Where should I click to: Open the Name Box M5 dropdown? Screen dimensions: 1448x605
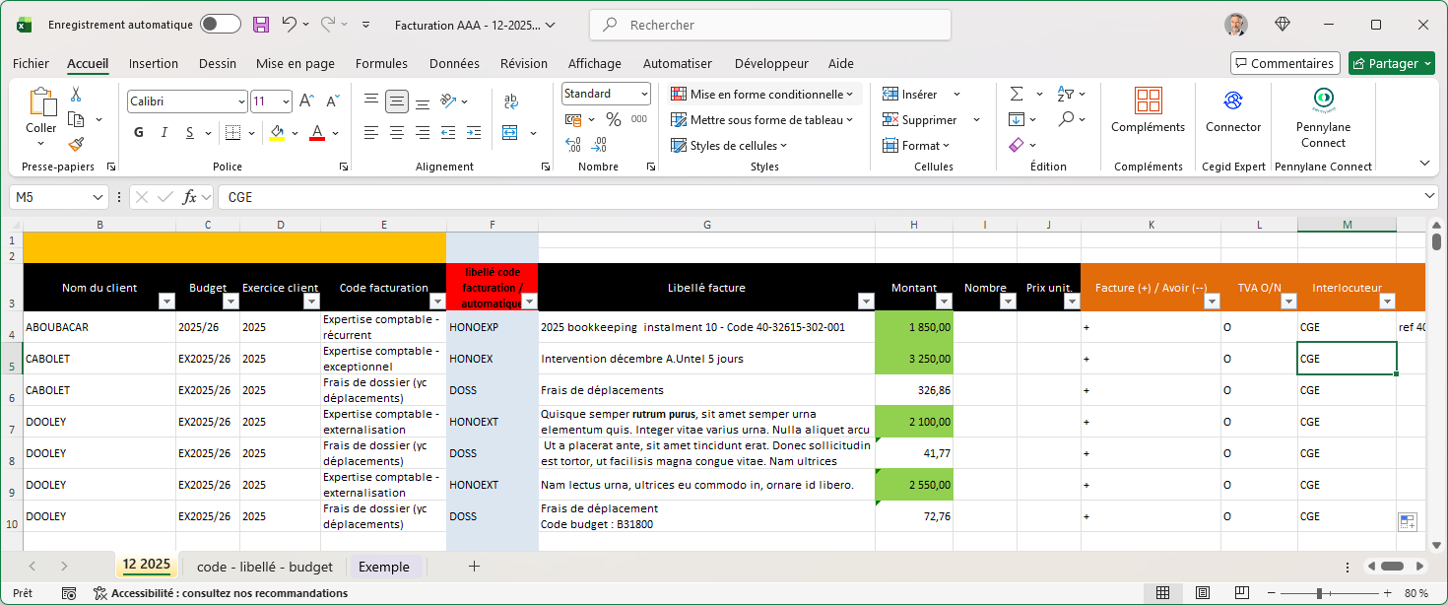pos(99,197)
